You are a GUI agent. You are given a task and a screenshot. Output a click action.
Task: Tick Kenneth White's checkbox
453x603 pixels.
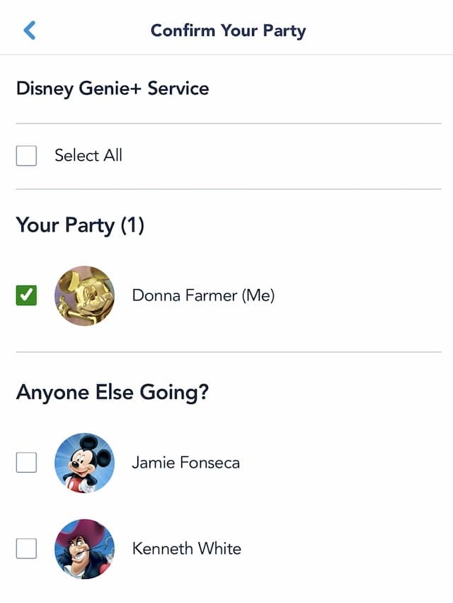pos(26,548)
